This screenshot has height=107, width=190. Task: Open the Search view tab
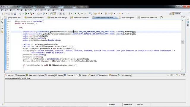(92, 75)
